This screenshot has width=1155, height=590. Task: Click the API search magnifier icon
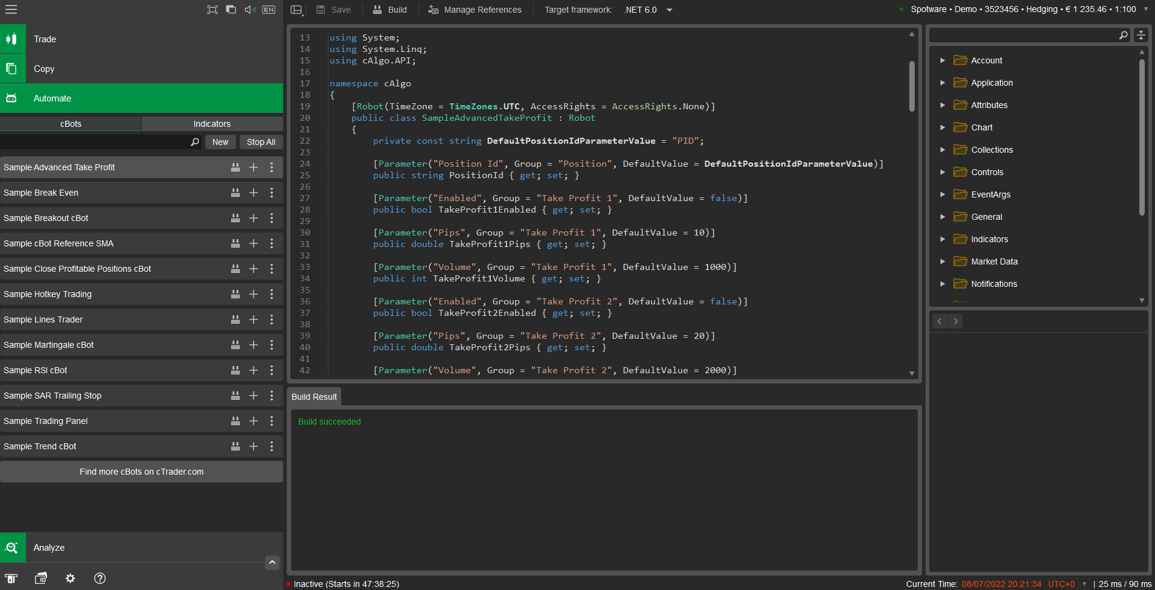coord(1123,35)
